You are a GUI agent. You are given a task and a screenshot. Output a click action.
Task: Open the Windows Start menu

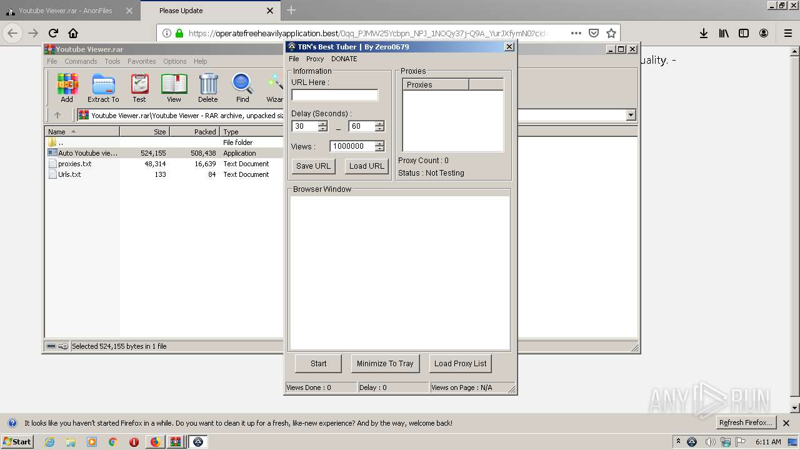[17, 442]
